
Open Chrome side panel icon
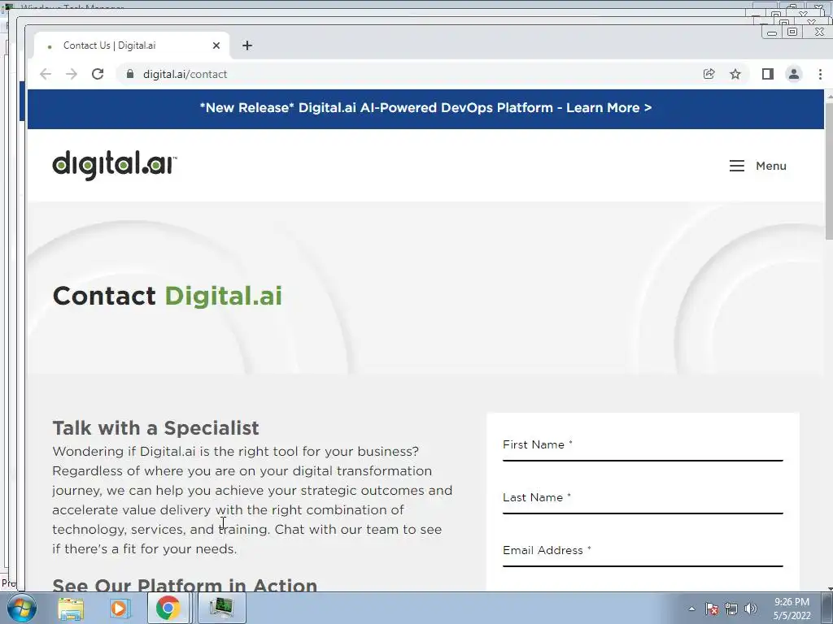767,74
